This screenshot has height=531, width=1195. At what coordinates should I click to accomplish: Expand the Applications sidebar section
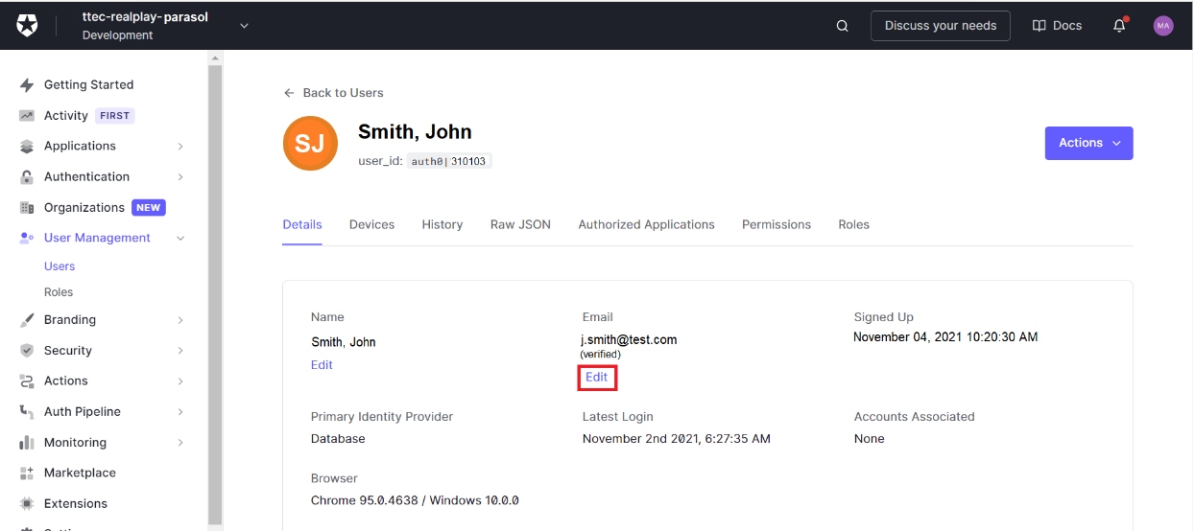tap(180, 147)
